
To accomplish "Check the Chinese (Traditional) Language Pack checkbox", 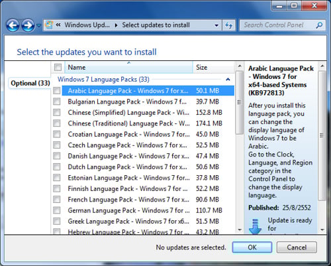I will click(x=56, y=123).
